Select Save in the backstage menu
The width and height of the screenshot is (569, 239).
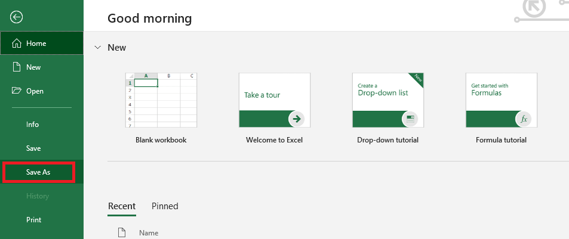click(33, 148)
